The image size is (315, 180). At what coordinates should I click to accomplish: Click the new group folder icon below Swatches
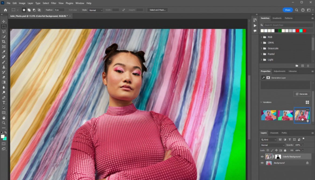(297, 66)
